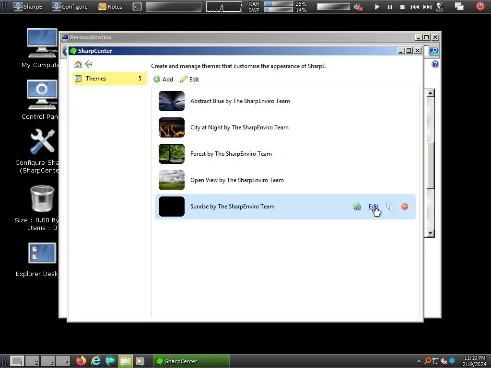Click the CPU usage graph
This screenshot has width=491, height=368.
tap(224, 7)
